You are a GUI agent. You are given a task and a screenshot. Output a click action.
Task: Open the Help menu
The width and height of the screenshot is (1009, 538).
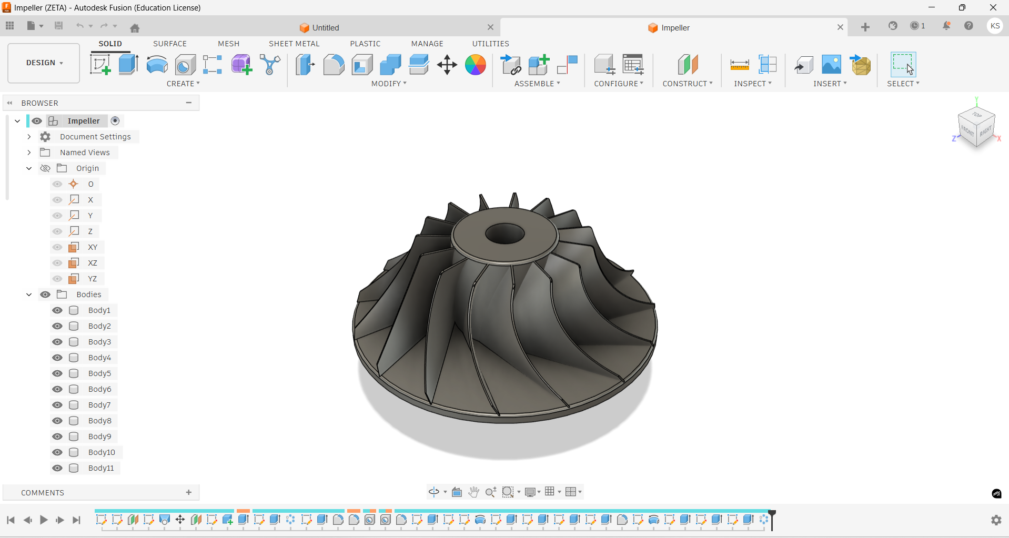pyautogui.click(x=968, y=26)
